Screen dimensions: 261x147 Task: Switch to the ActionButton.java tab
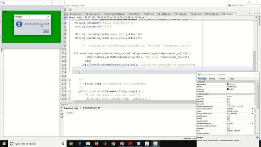tap(75, 14)
